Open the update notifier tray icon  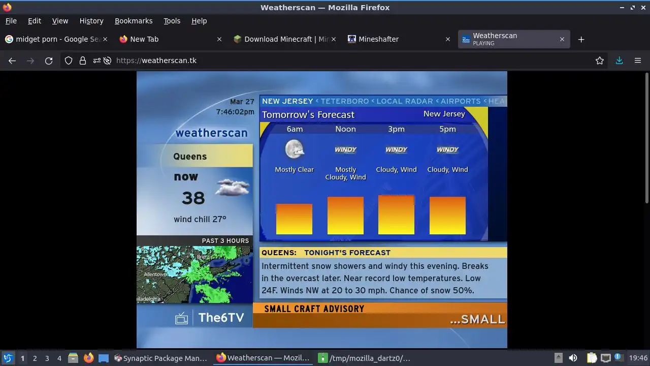point(618,357)
